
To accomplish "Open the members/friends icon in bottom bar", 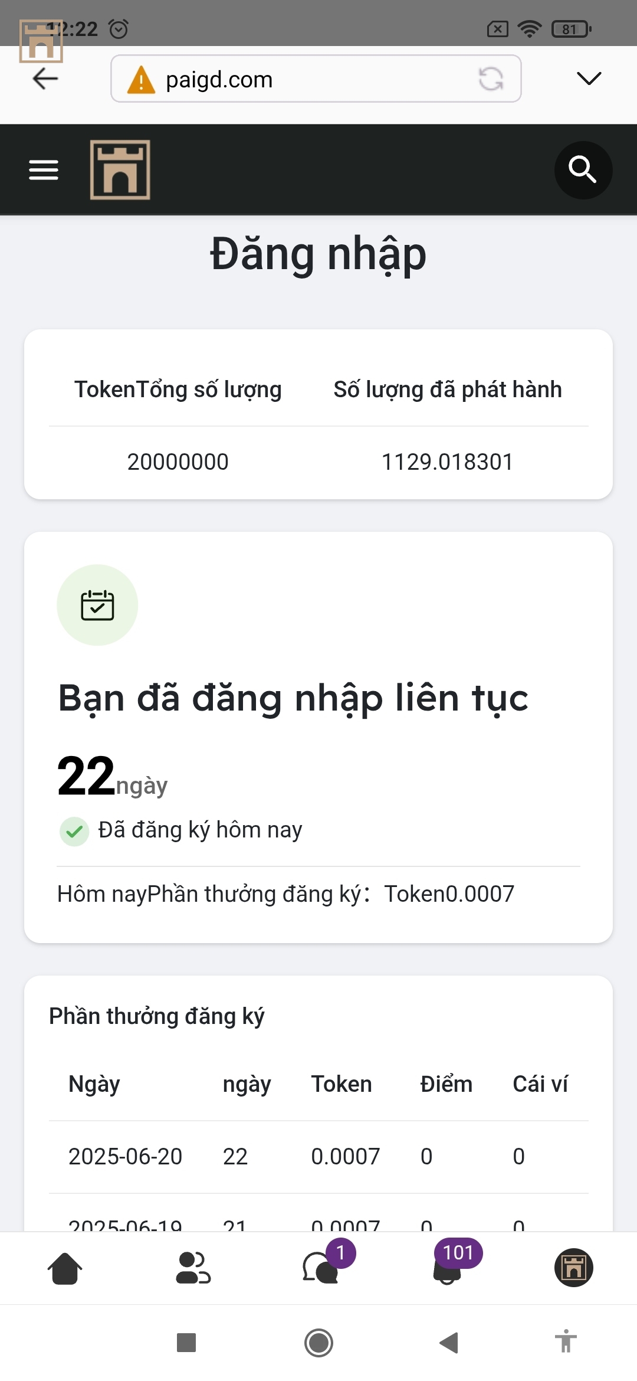I will click(193, 1268).
